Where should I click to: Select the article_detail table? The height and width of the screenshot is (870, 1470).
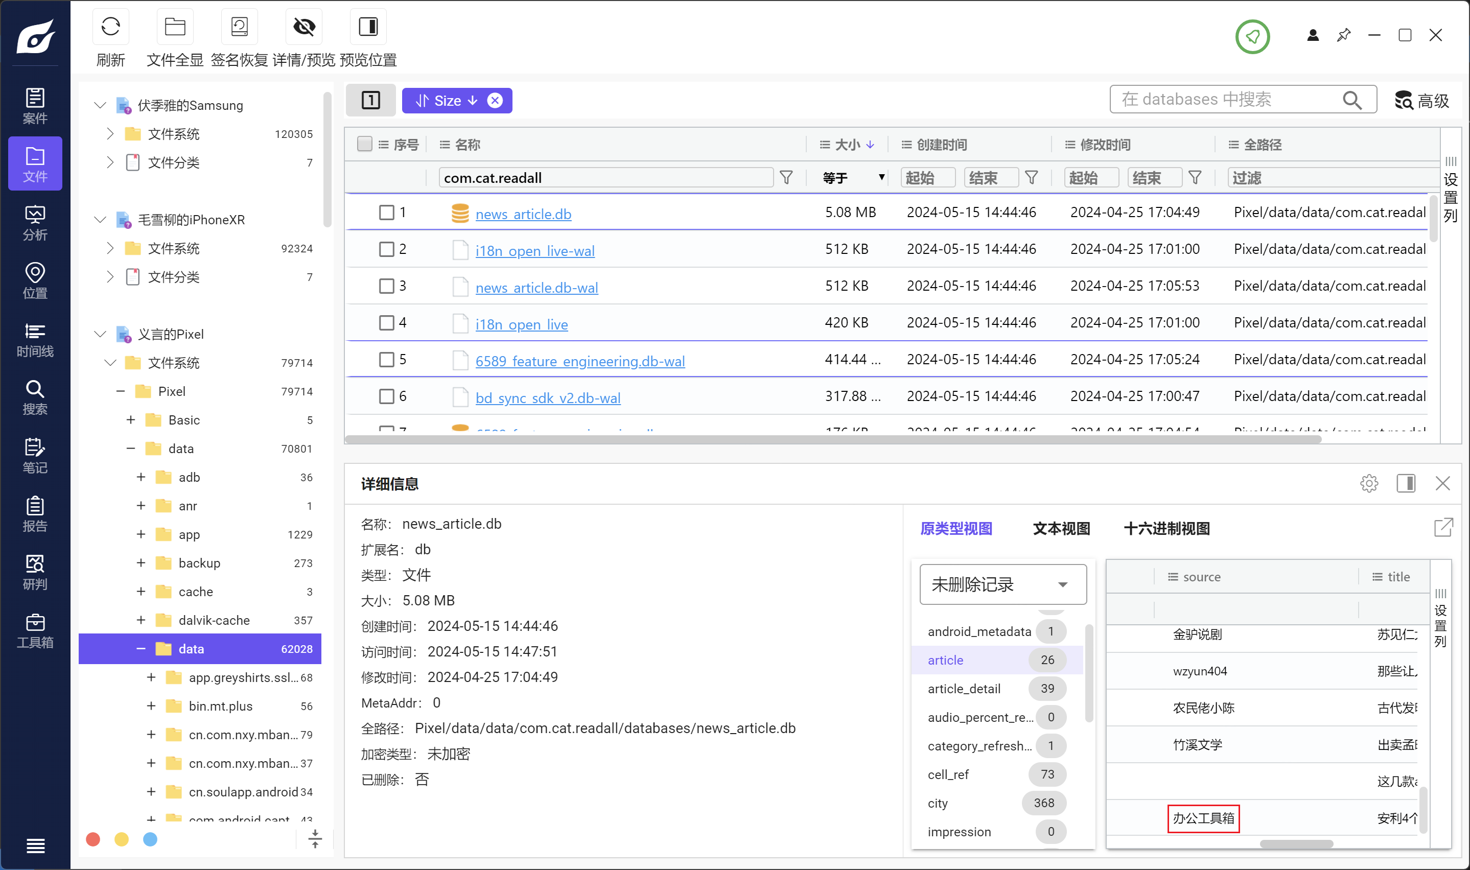click(x=996, y=689)
